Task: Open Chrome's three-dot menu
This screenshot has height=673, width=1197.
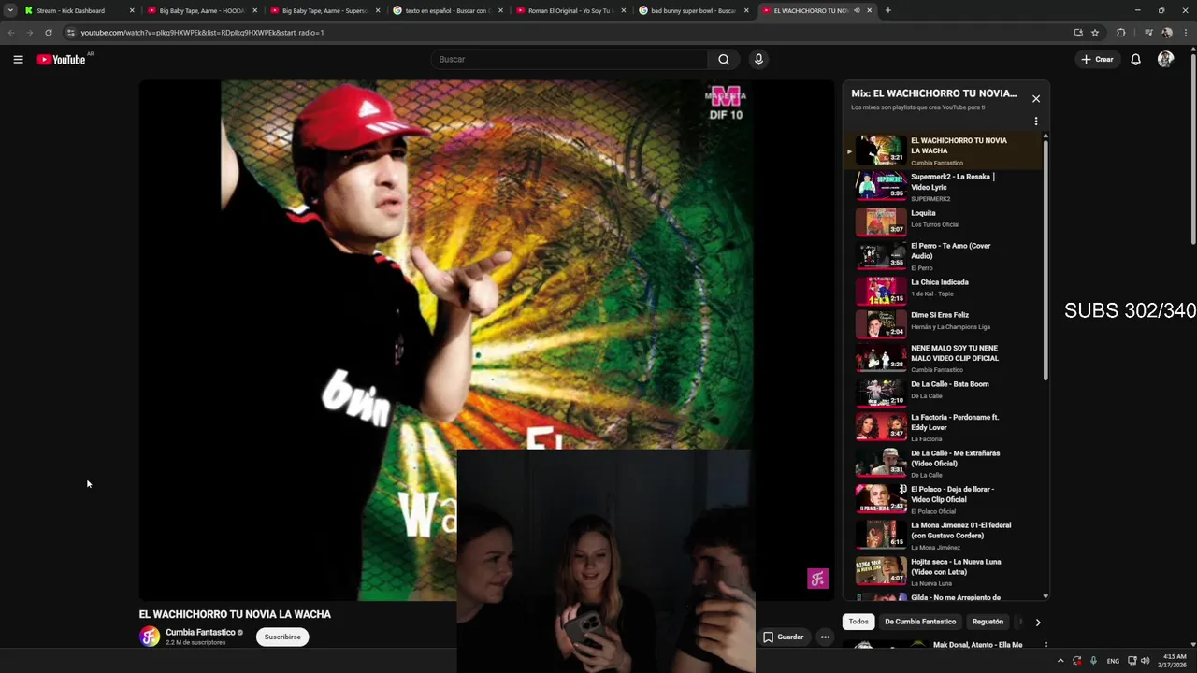Action: pyautogui.click(x=1186, y=32)
